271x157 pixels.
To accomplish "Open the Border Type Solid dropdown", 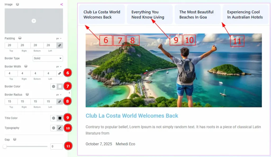I will [x=48, y=58].
